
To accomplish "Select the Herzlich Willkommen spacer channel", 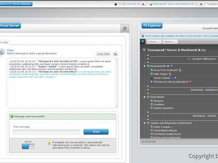I will pos(202,59).
